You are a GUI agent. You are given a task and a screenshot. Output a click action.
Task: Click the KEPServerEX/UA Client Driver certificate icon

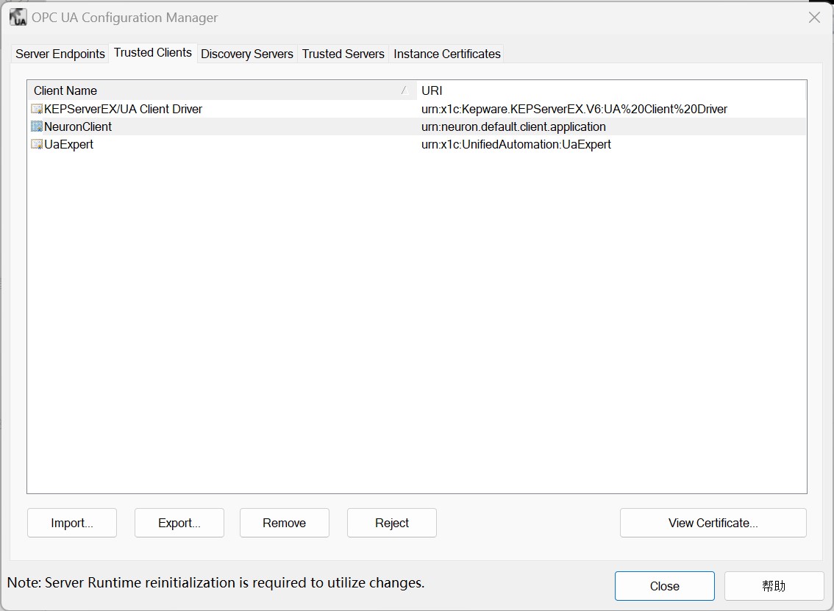pos(35,108)
